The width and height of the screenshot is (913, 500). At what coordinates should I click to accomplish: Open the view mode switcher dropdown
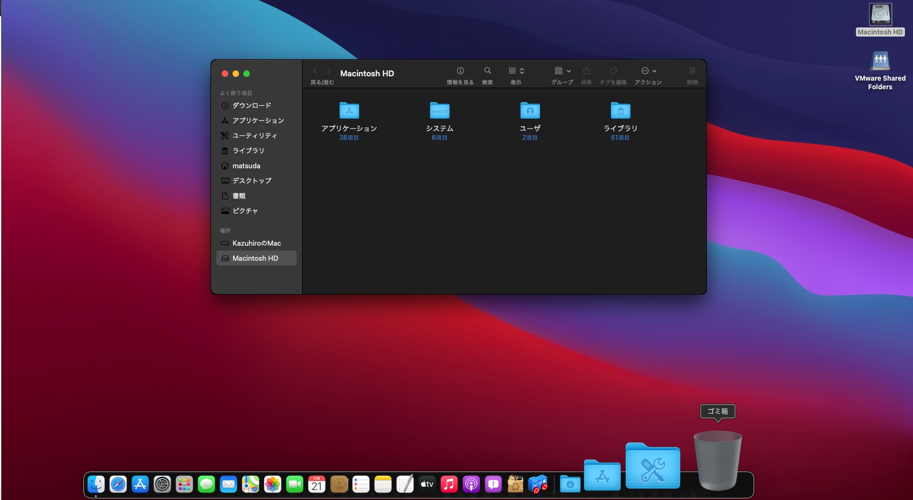[x=516, y=71]
